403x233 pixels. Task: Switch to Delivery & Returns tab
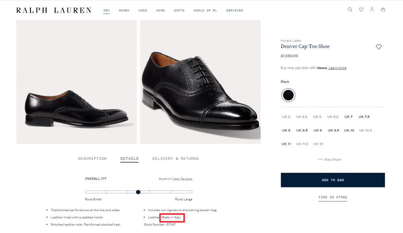click(176, 159)
